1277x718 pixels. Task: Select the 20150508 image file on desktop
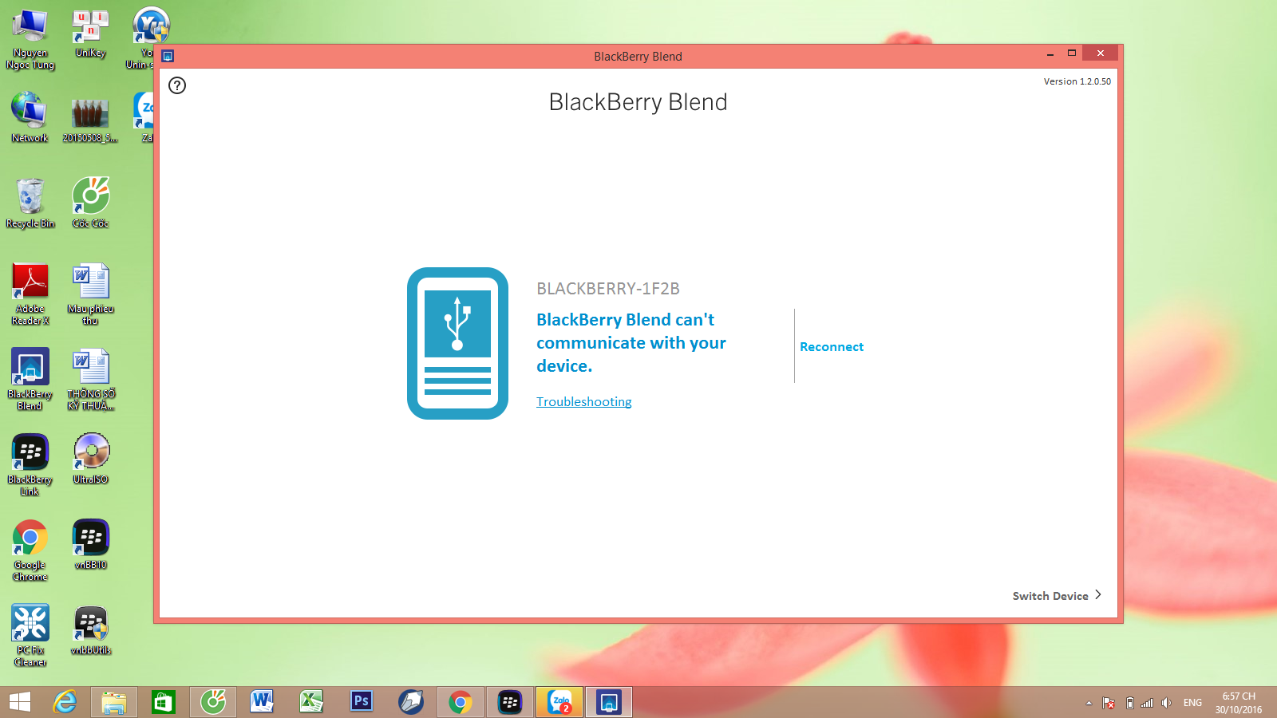click(90, 120)
